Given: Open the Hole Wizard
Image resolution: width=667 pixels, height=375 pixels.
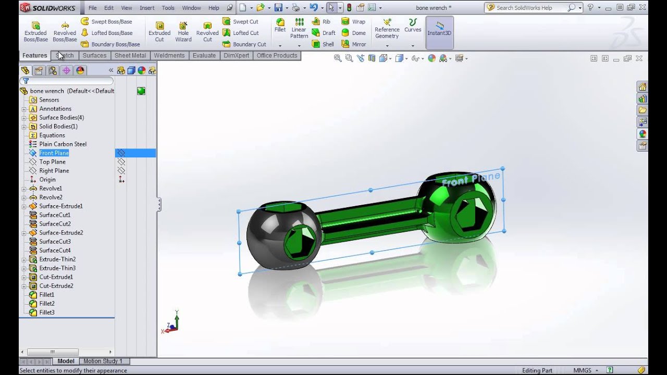Looking at the screenshot, I should tap(183, 32).
